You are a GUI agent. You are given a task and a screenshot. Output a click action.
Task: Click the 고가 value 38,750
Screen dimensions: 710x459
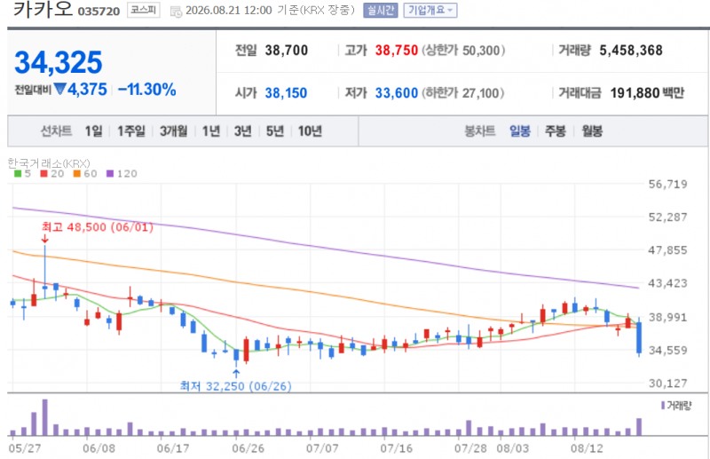(396, 51)
